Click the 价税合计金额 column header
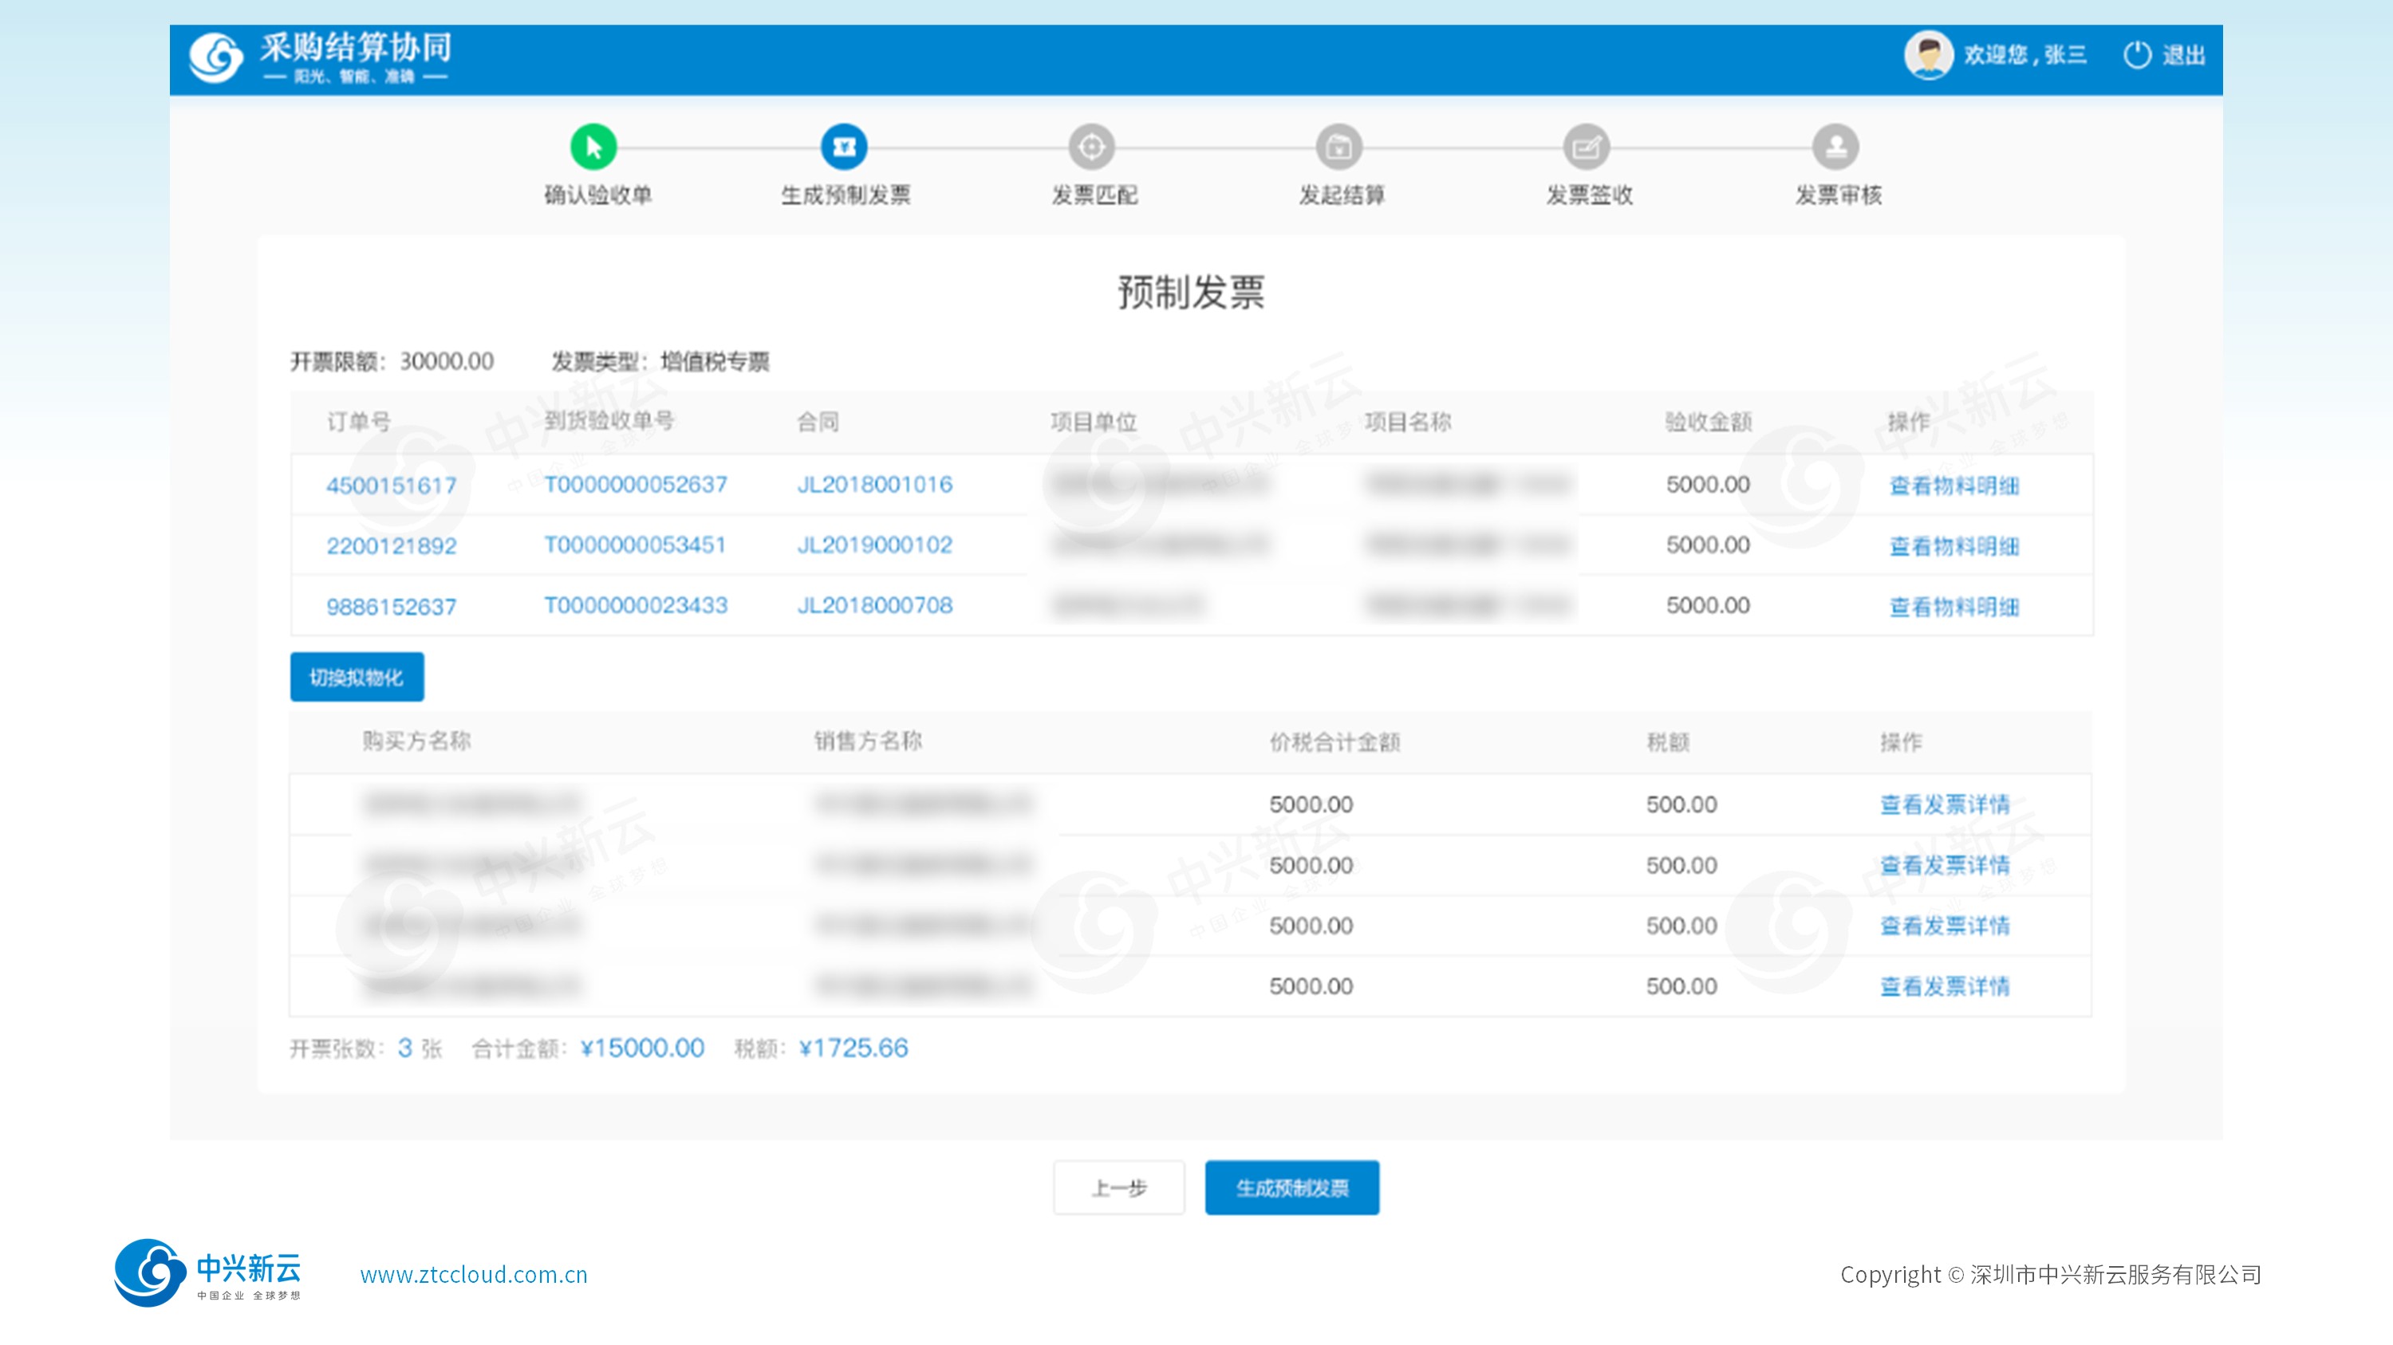 (x=1335, y=741)
